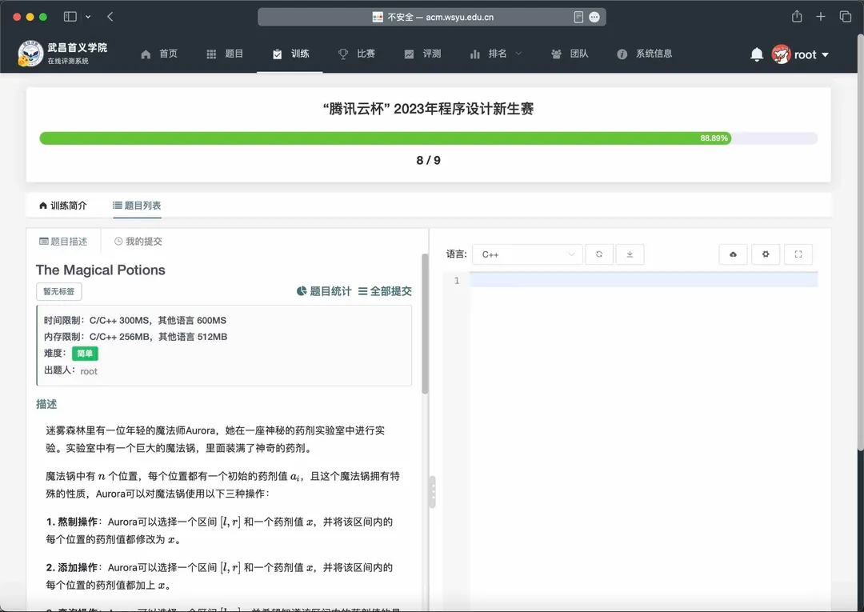
Task: Click The Magical Potions title
Action: pyautogui.click(x=100, y=270)
